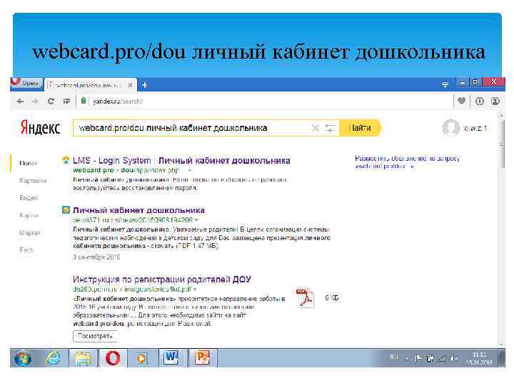Switch to Opera in the taskbar
Image resolution: width=514 pixels, height=386 pixels.
(113, 358)
